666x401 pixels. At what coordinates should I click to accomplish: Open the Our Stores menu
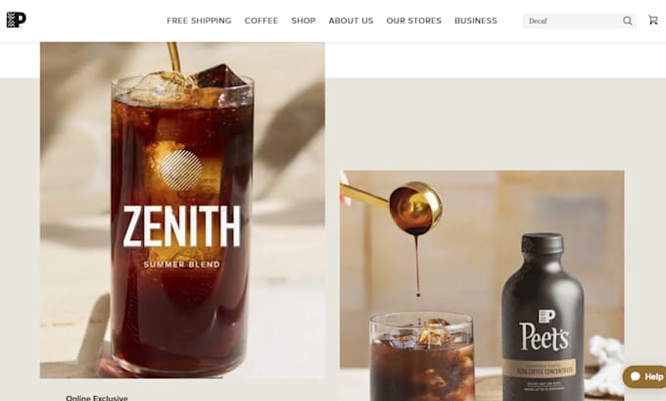pyautogui.click(x=413, y=21)
